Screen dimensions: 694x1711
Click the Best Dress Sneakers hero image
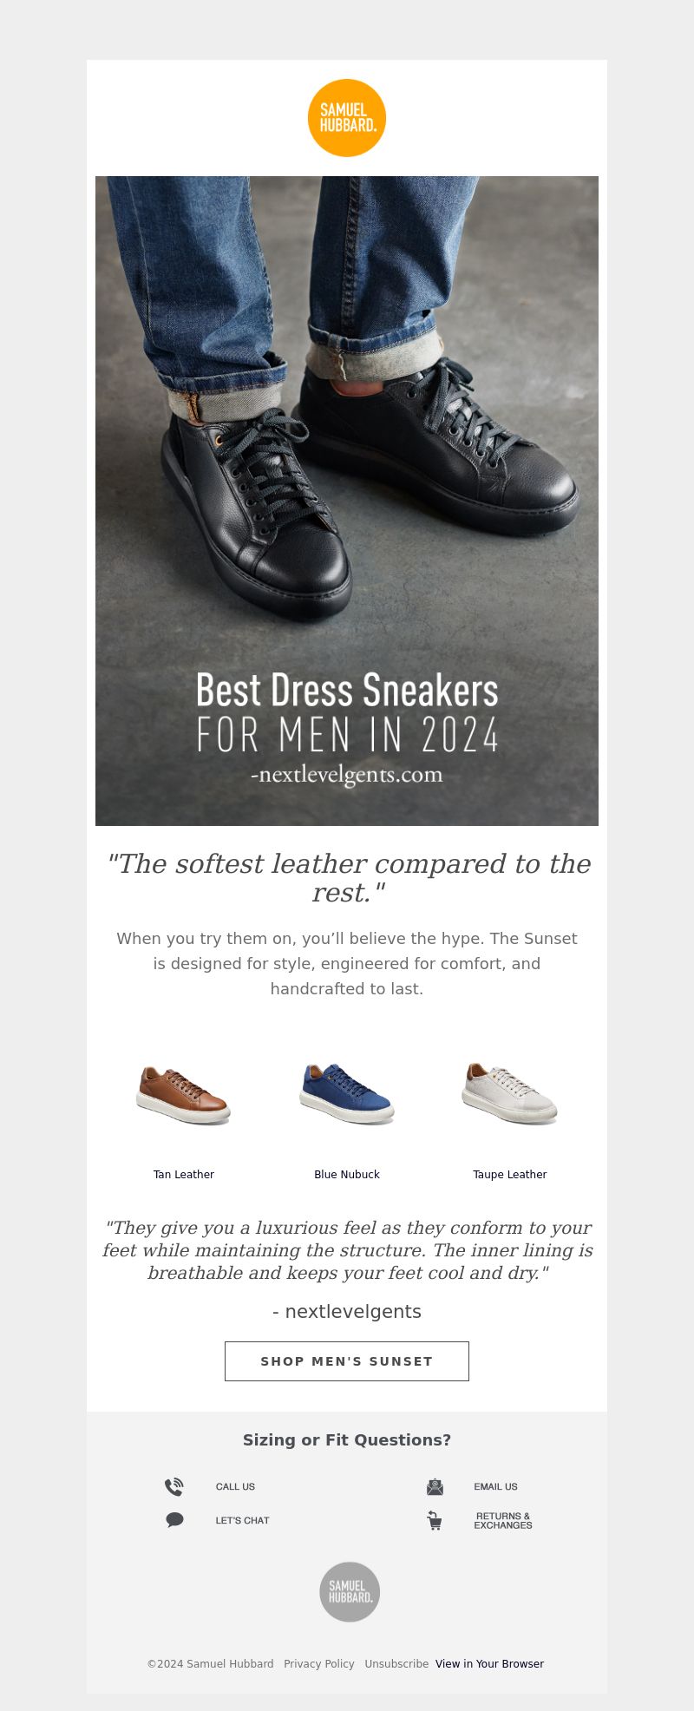click(x=347, y=501)
